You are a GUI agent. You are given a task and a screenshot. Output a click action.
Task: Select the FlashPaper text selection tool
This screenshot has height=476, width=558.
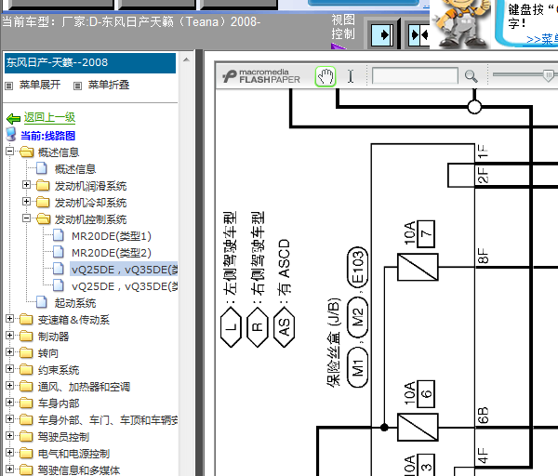click(x=351, y=76)
